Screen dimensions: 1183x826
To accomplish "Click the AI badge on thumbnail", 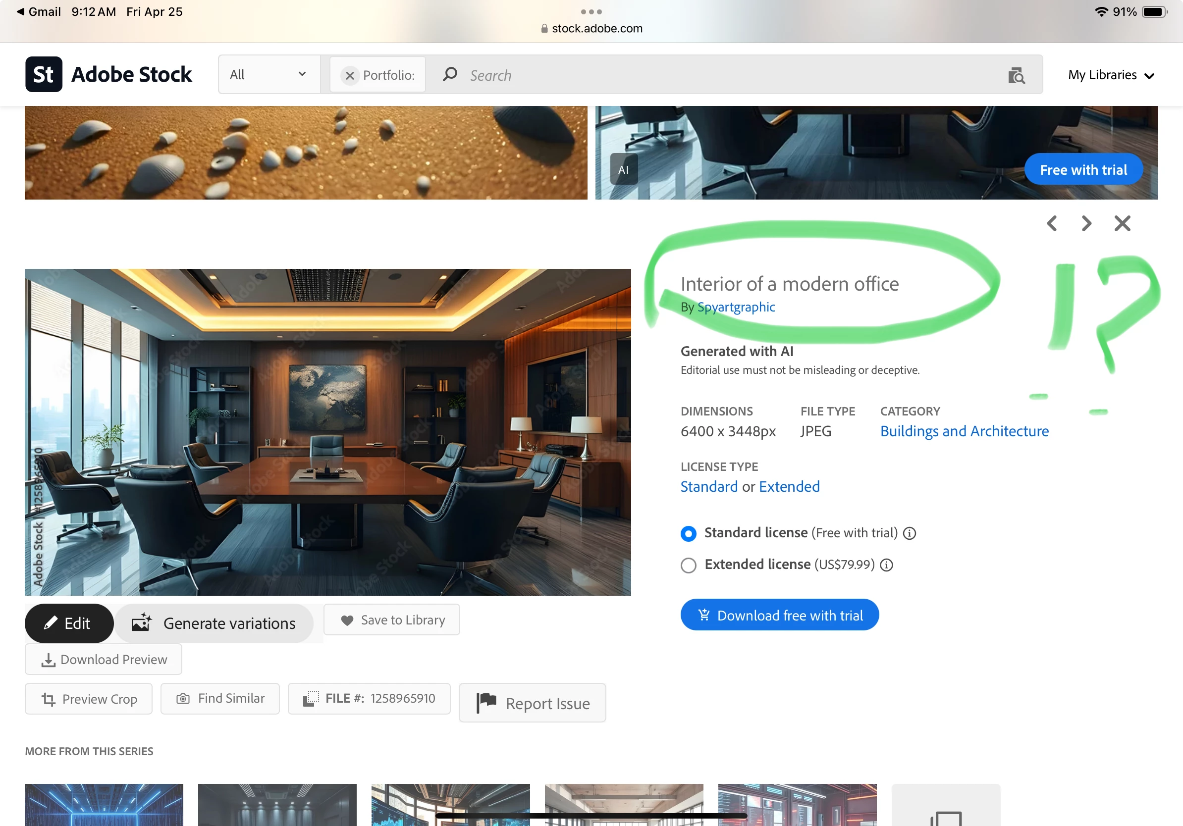I will pos(623,169).
